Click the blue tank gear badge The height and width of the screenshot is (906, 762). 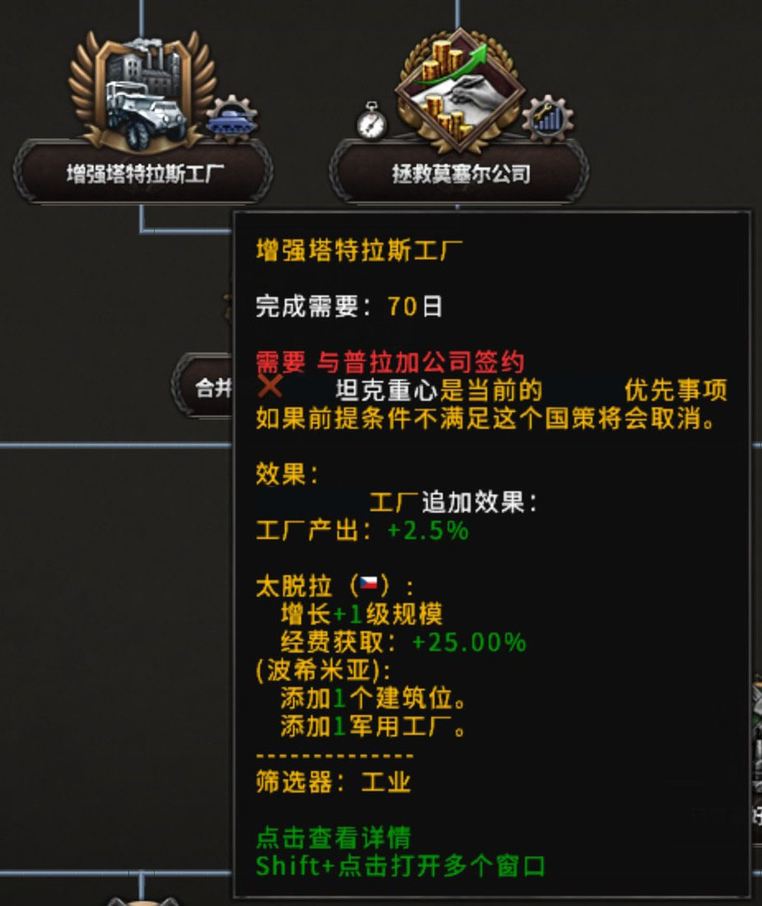[x=231, y=118]
